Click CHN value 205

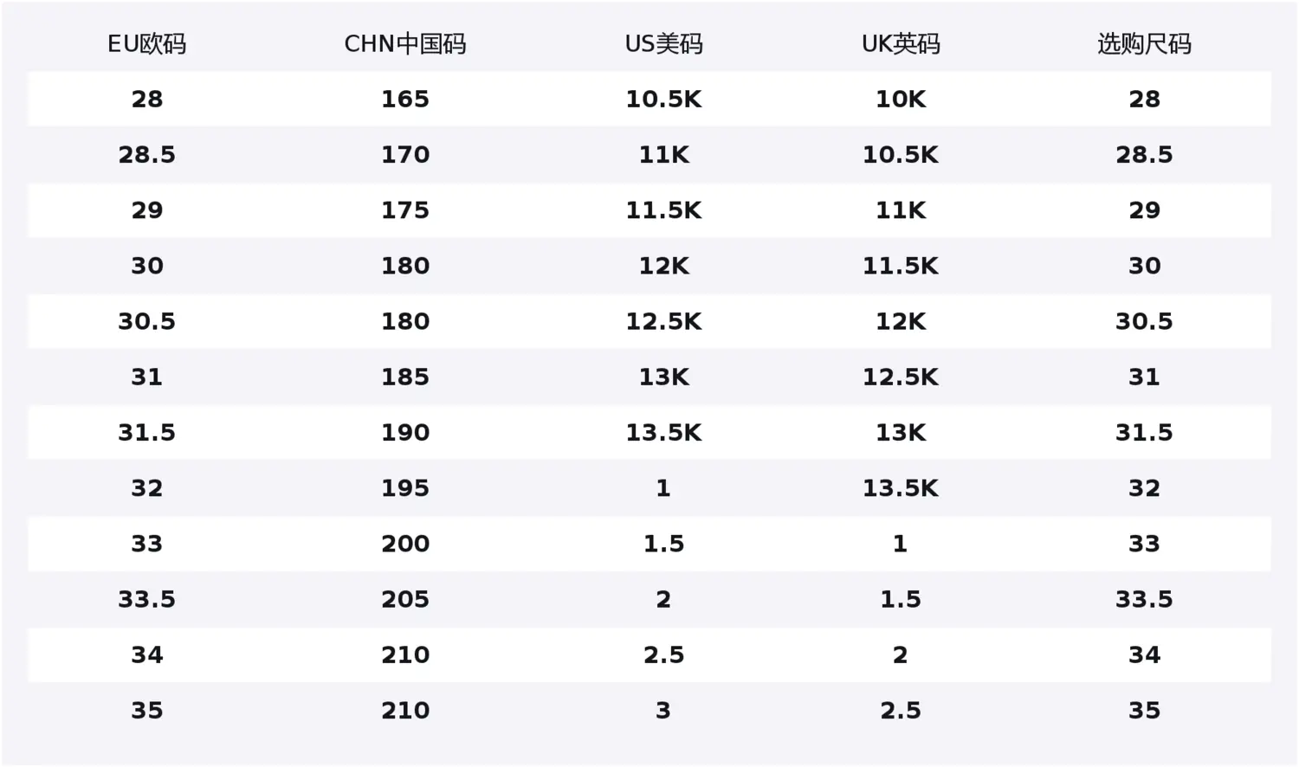click(405, 599)
